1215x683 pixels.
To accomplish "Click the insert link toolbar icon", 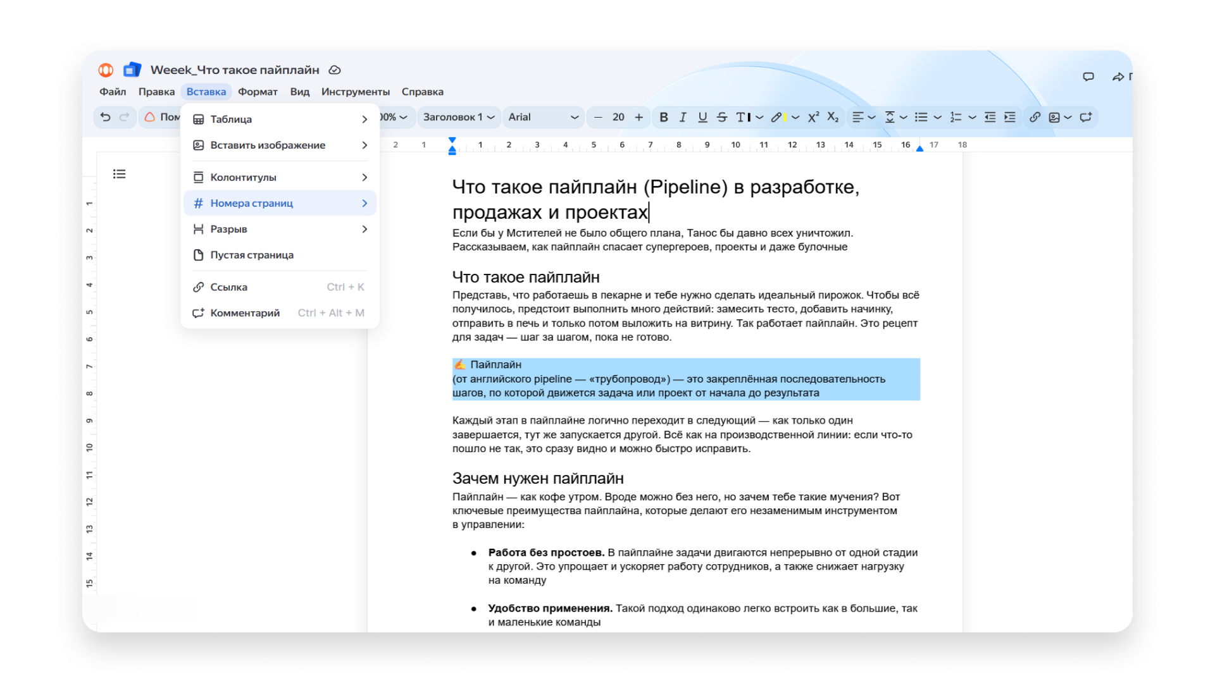I will pos(1035,117).
